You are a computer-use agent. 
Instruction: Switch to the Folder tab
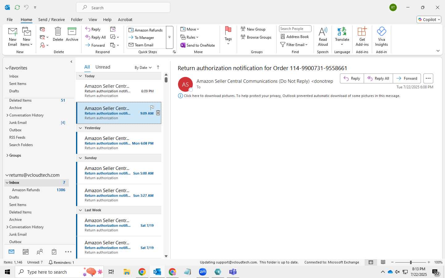click(77, 19)
